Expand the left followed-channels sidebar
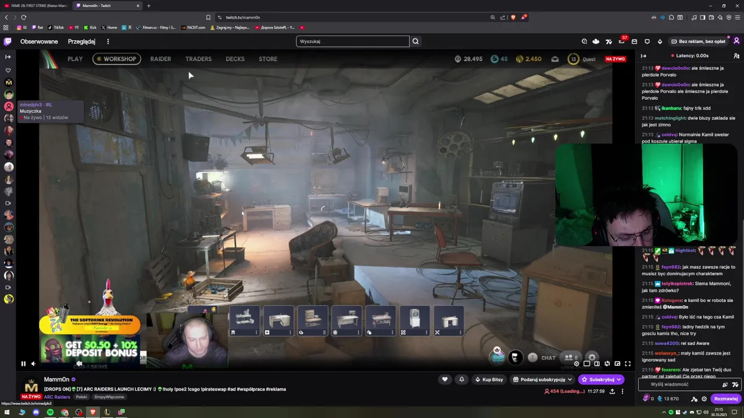The width and height of the screenshot is (744, 418). click(x=8, y=57)
